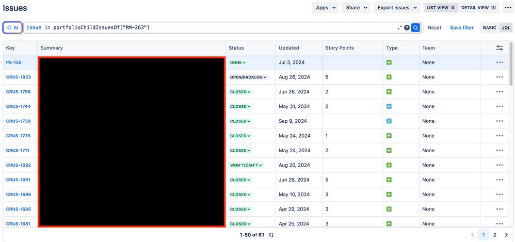
Task: Select current results page 1
Action: pyautogui.click(x=484, y=235)
